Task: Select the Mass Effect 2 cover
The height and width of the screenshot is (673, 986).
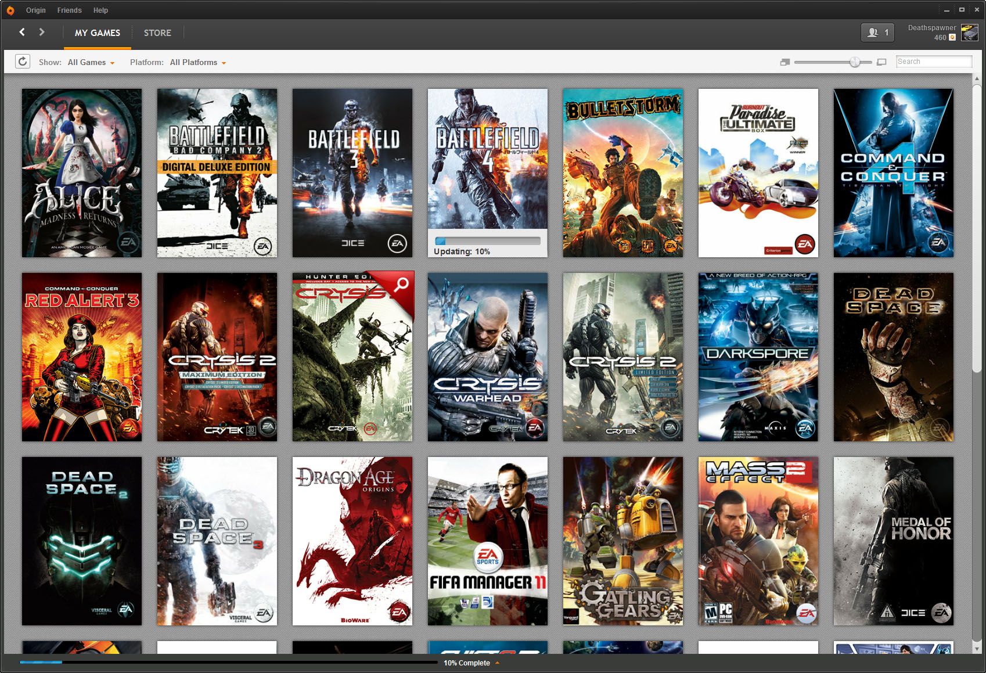Action: [x=758, y=541]
